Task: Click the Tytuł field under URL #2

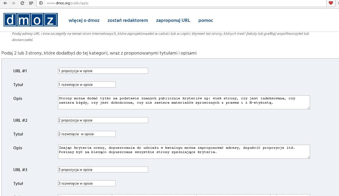Action: pyautogui.click(x=87, y=134)
